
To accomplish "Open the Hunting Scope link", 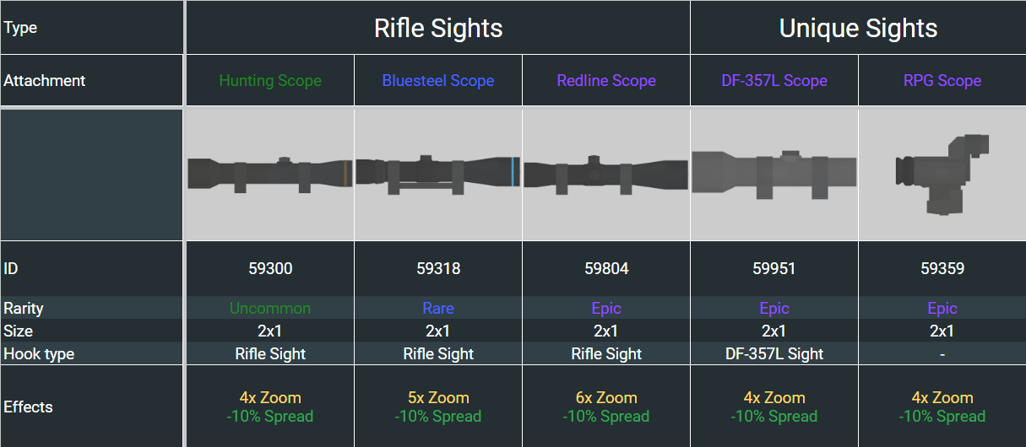I will [270, 81].
